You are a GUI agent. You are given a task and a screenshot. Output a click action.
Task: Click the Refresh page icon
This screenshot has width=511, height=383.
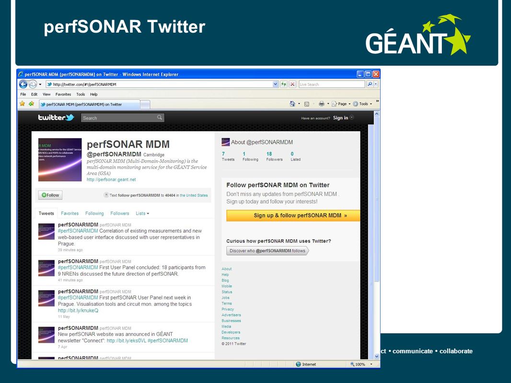pos(283,84)
